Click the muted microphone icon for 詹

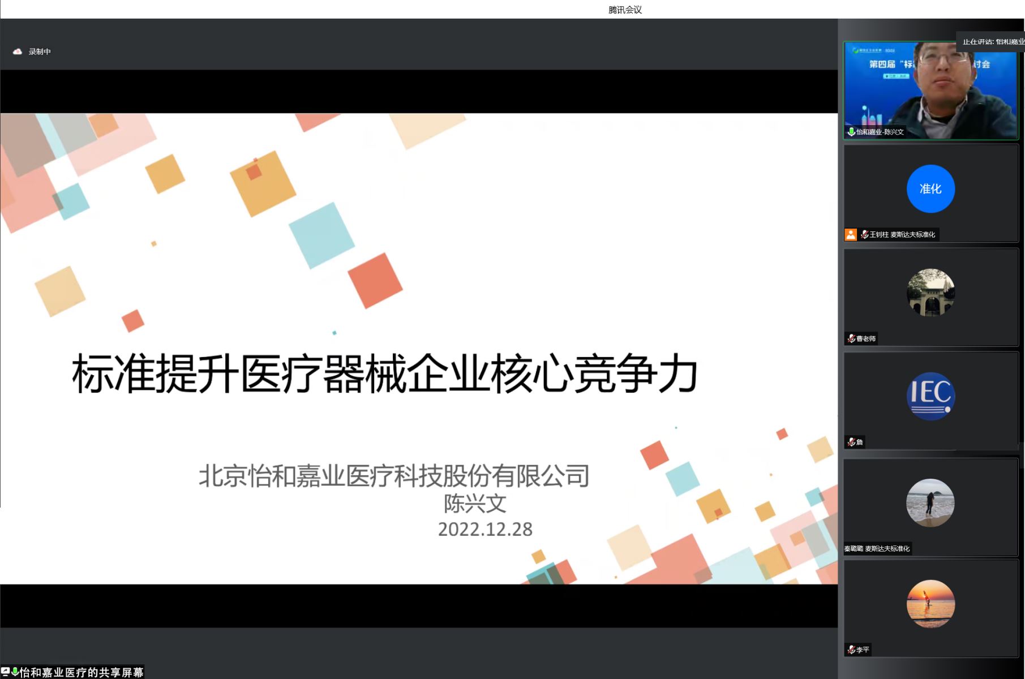[x=851, y=442]
